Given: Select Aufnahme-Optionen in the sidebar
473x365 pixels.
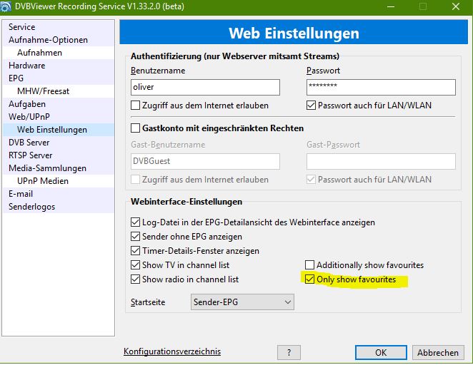Looking at the screenshot, I should 59,40.
